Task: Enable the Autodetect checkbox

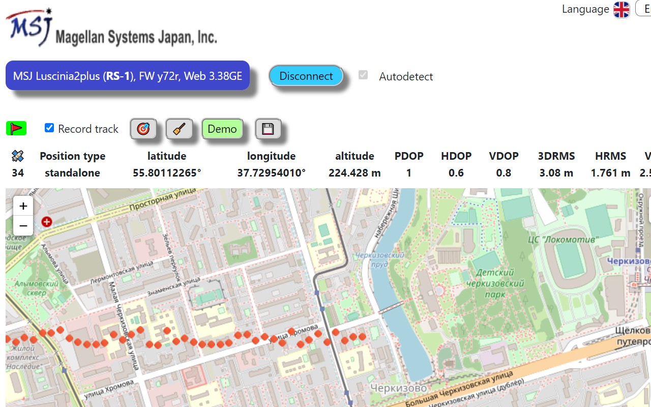Action: 363,75
